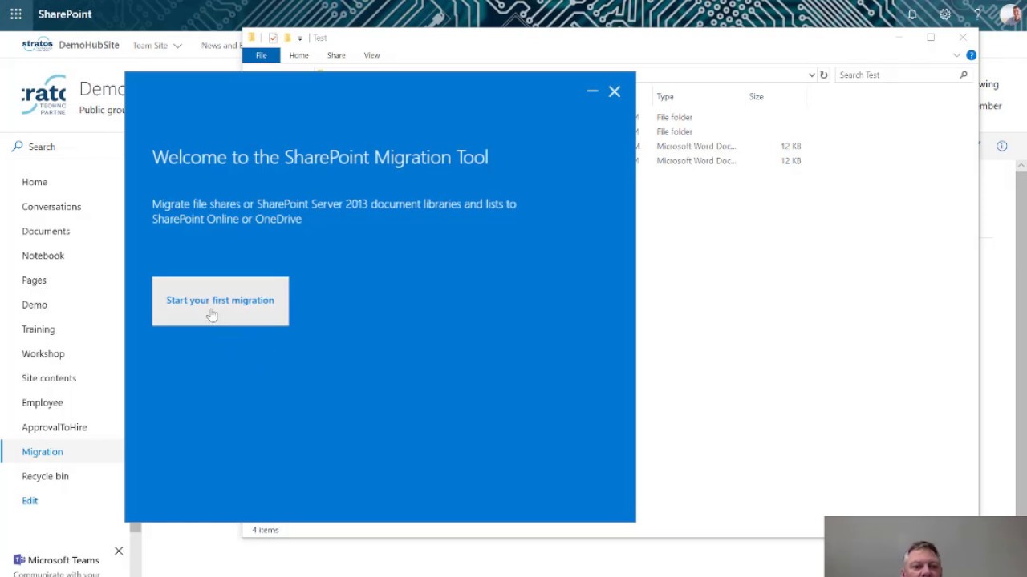Click Properties checkmark icon in Explorer title bar
This screenshot has width=1027, height=577.
click(x=273, y=38)
